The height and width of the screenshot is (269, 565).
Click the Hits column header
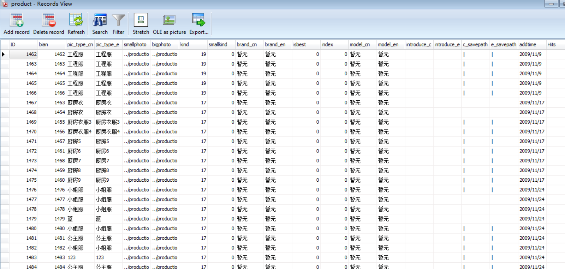coord(555,44)
